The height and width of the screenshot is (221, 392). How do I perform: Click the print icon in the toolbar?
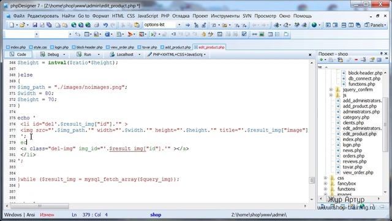[x=97, y=25]
